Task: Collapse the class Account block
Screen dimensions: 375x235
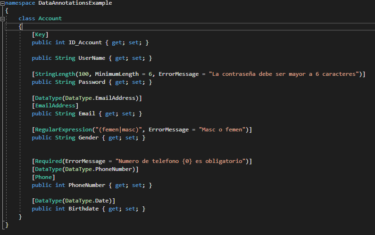Action: [x=2, y=19]
